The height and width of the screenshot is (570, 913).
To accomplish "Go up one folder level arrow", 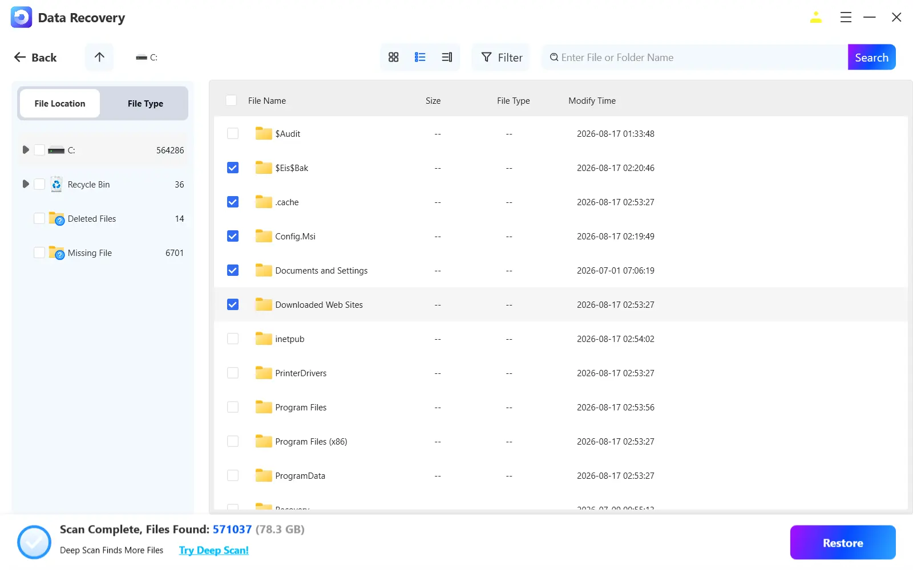I will tap(99, 57).
